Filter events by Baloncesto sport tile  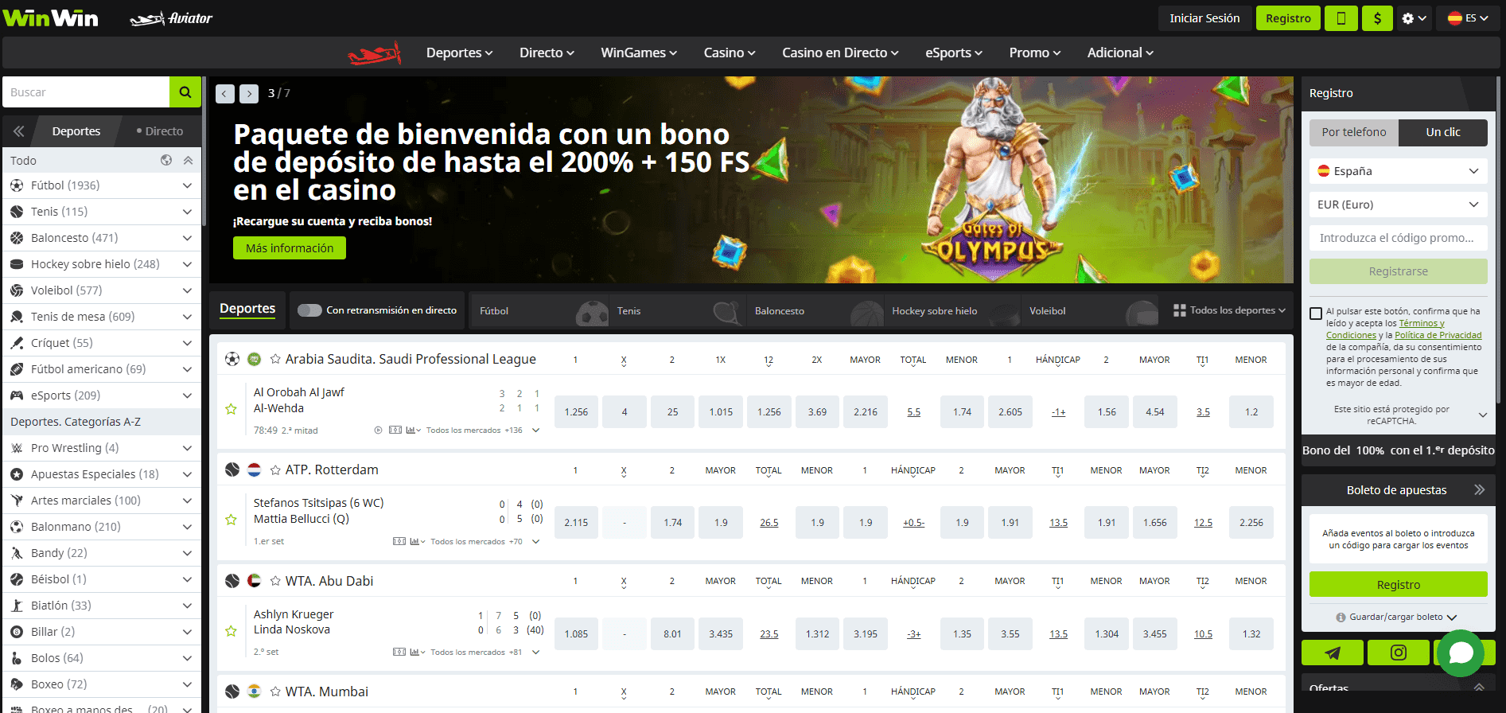coord(815,311)
